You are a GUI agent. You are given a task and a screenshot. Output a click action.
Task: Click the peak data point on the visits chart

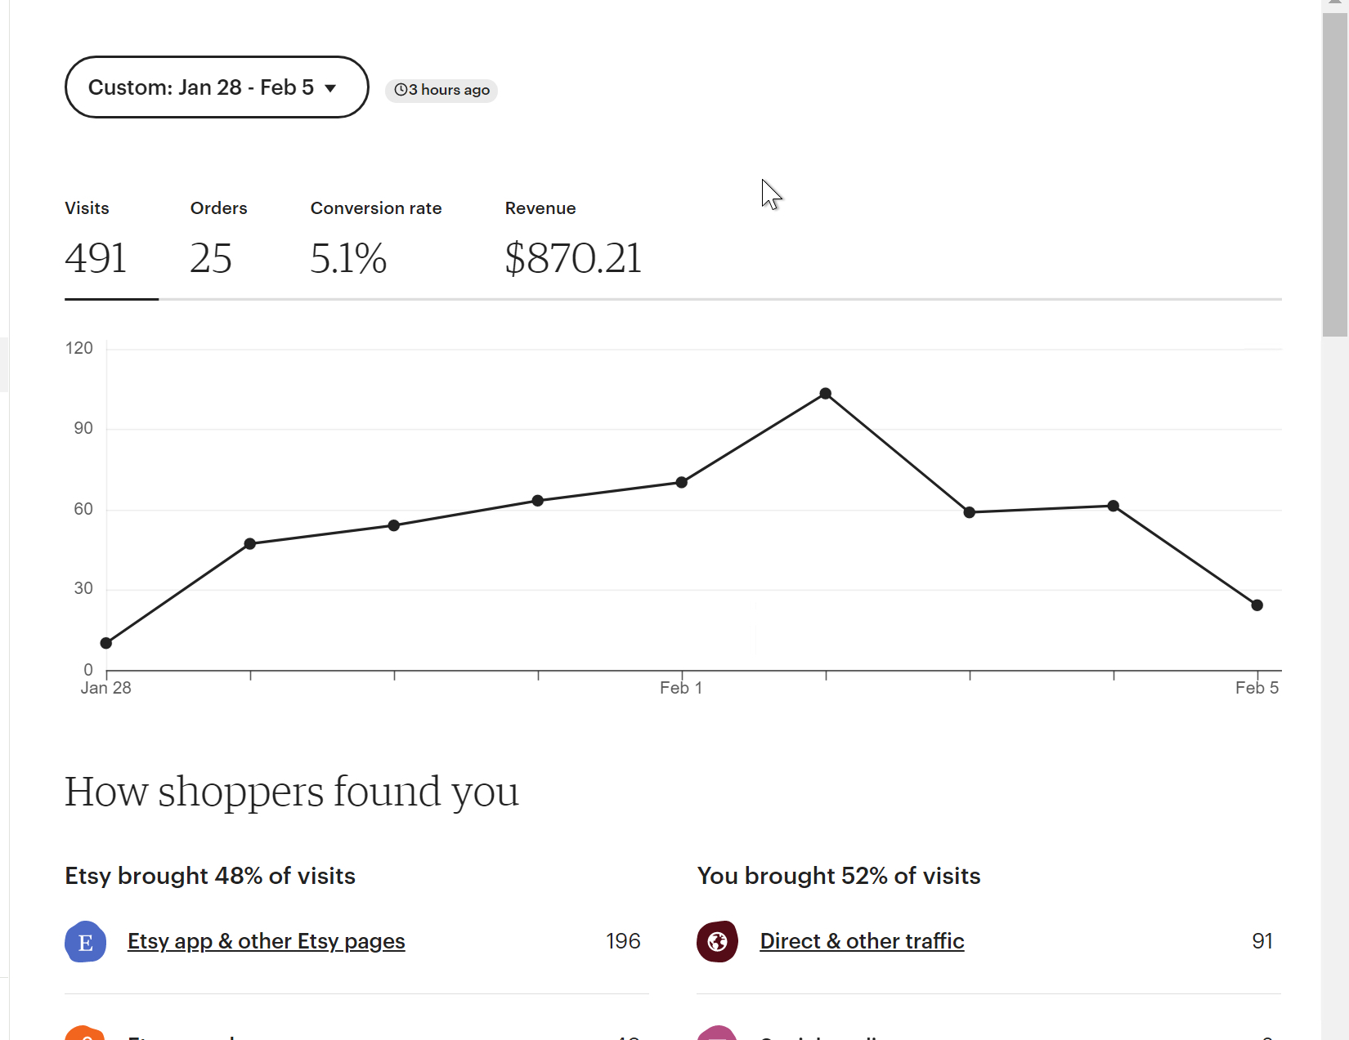pos(826,394)
